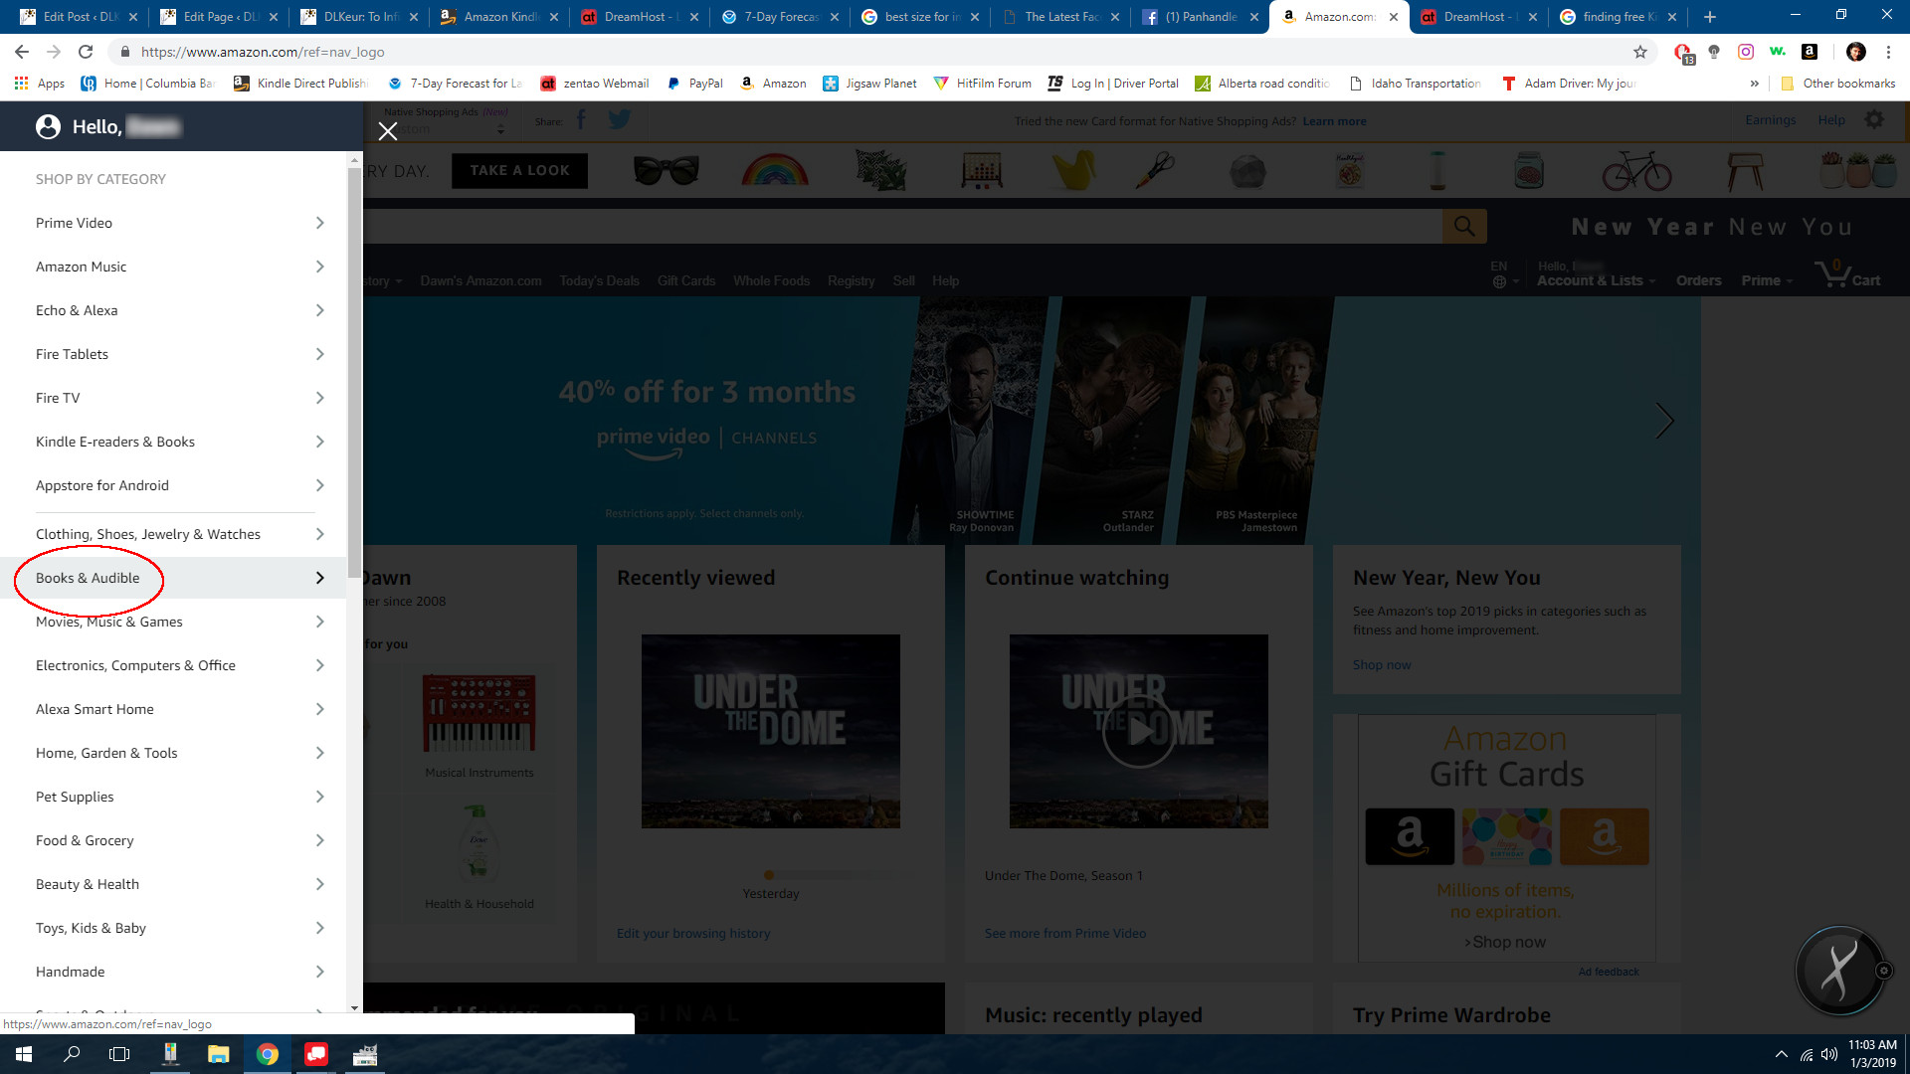Switch to the Panhandle Facebook tab
This screenshot has width=1910, height=1074.
tap(1199, 17)
